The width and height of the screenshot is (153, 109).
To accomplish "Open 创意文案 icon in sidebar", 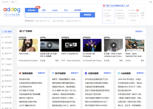I will (3, 76).
